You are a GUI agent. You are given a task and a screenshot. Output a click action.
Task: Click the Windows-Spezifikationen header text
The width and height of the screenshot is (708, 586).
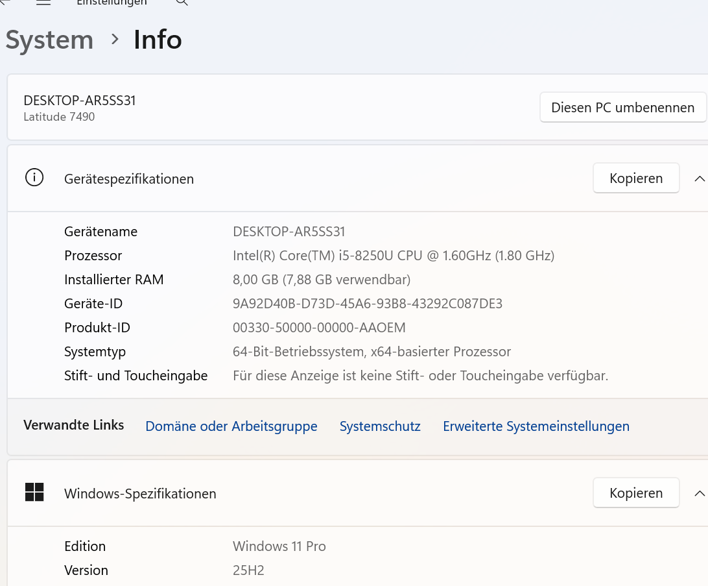[140, 493]
